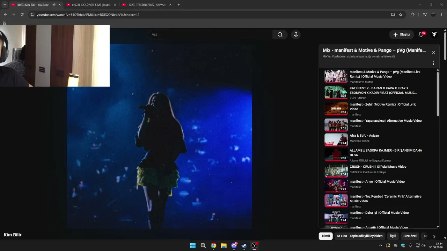Open 'Afra & Sefo - Aşiyan' thumbnail
Image resolution: width=447 pixels, height=251 pixels.
point(336,139)
